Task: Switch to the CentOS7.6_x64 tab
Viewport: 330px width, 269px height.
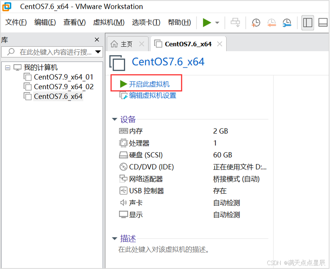Action: point(188,44)
